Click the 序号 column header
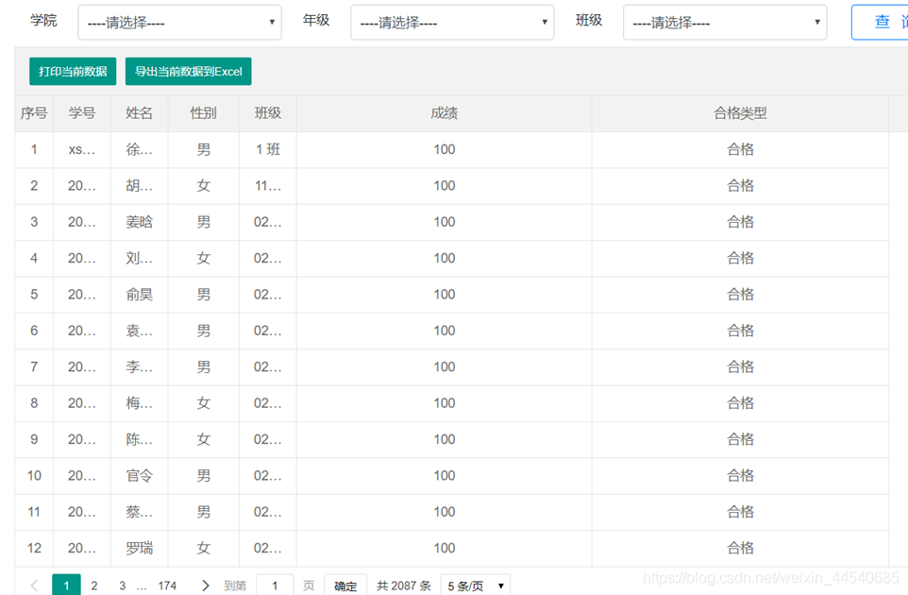The image size is (908, 595). (34, 113)
